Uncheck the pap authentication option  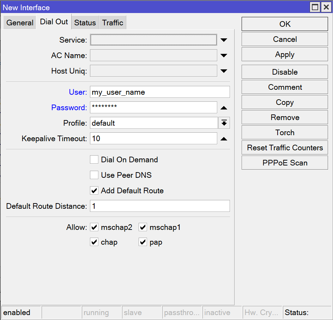pyautogui.click(x=143, y=242)
